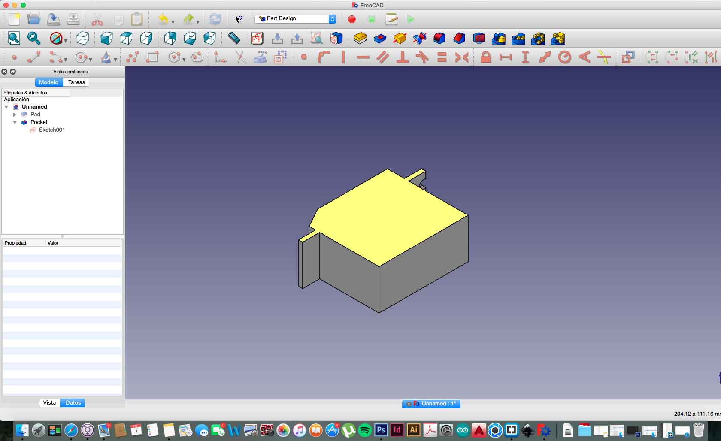Click the Pocket feature icon

(x=380, y=39)
